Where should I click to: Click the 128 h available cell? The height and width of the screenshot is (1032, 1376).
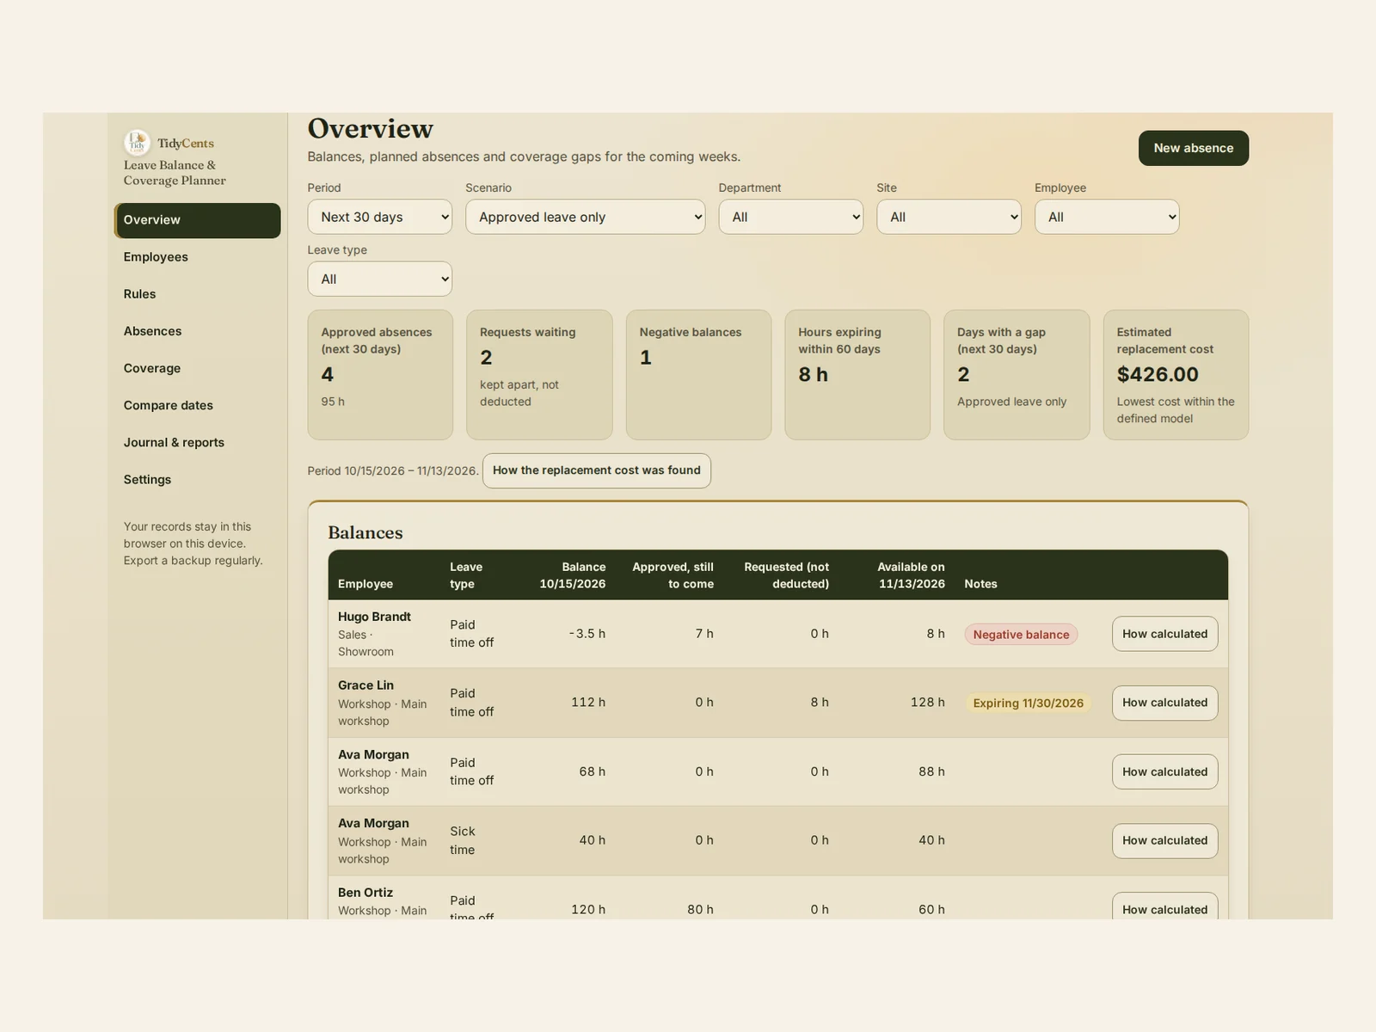(x=927, y=703)
